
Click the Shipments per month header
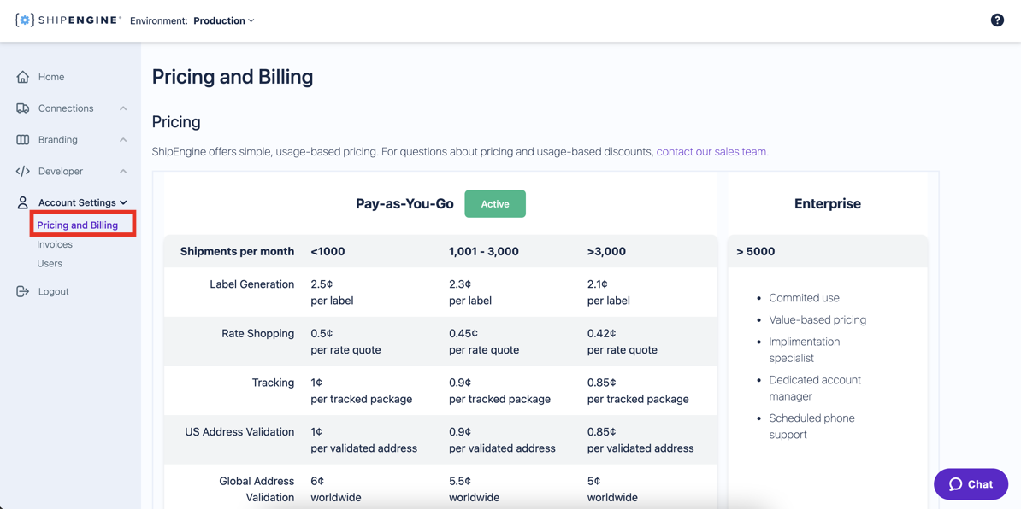click(237, 252)
